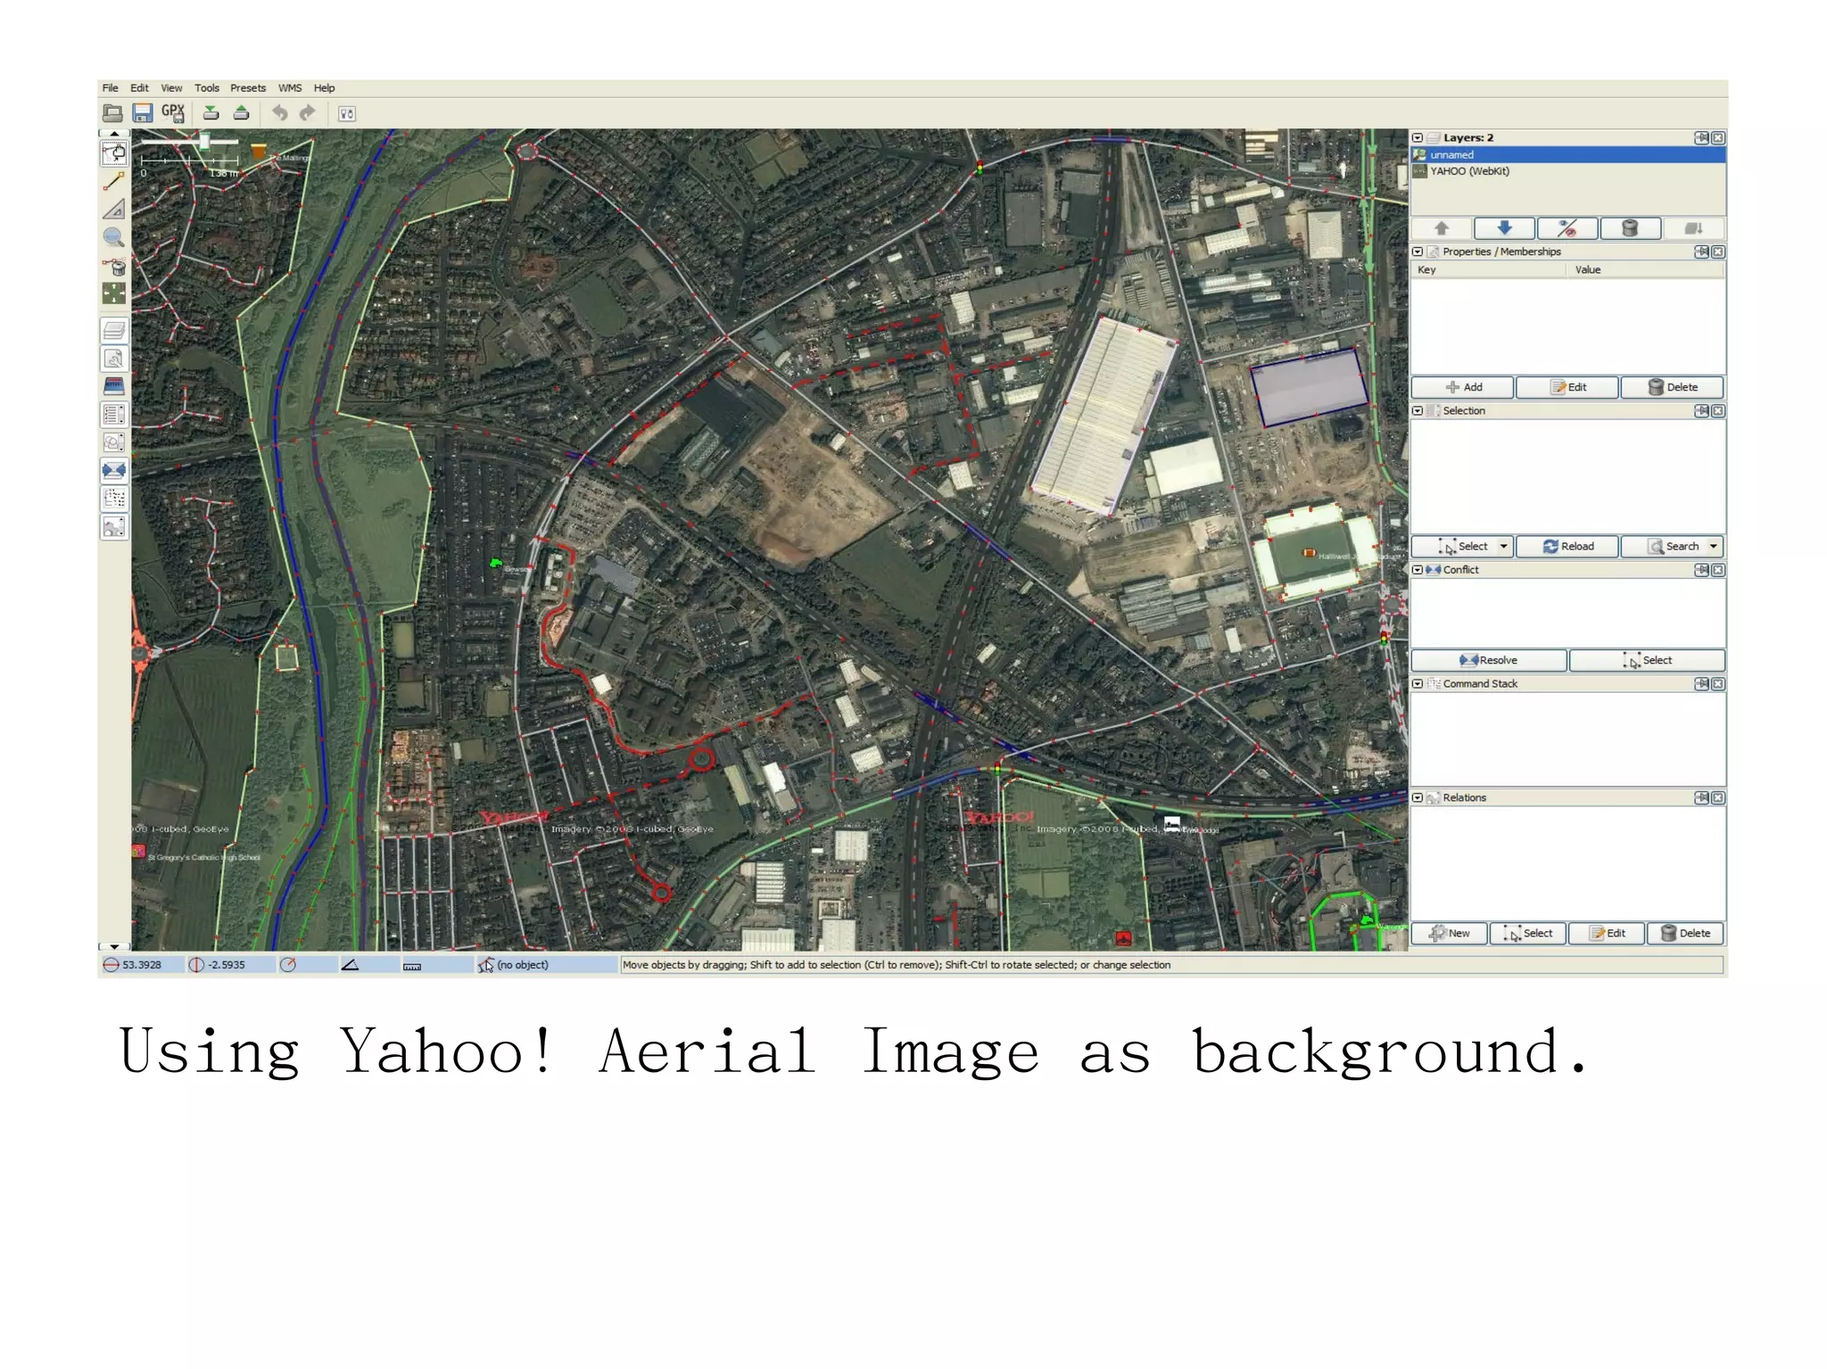Select the Zoom magnifier tool
The width and height of the screenshot is (1827, 1369).
pos(114,237)
